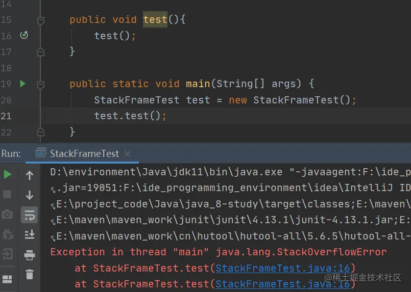Click the highlighted test method name on line 15

(x=155, y=20)
